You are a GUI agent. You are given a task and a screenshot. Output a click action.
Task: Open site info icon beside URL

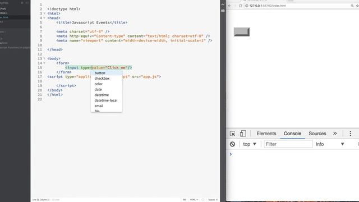point(247,6)
